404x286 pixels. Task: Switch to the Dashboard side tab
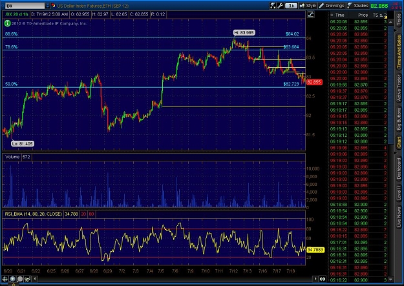click(399, 169)
